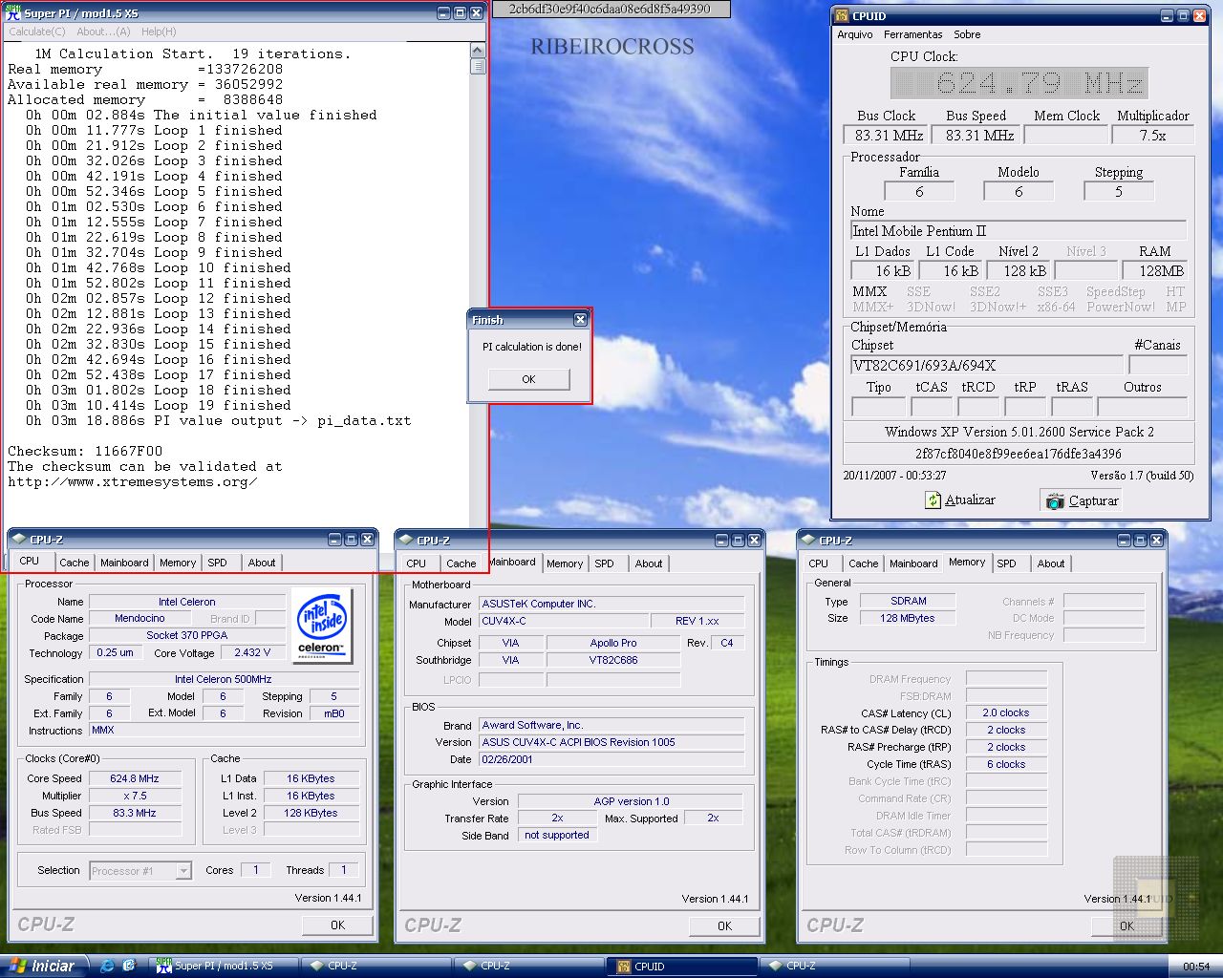Viewport: 1223px width, 978px height.
Task: Select Mainboard tab in CPU-Z Memory window
Action: click(x=913, y=563)
